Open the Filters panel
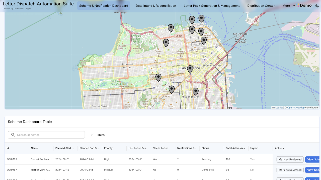Image resolution: width=321 pixels, height=180 pixels. click(x=97, y=135)
